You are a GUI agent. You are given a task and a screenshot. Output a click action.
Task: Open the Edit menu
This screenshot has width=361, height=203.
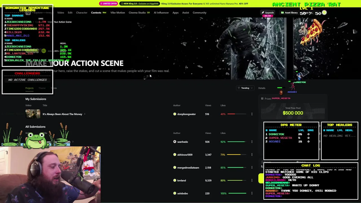point(70,13)
